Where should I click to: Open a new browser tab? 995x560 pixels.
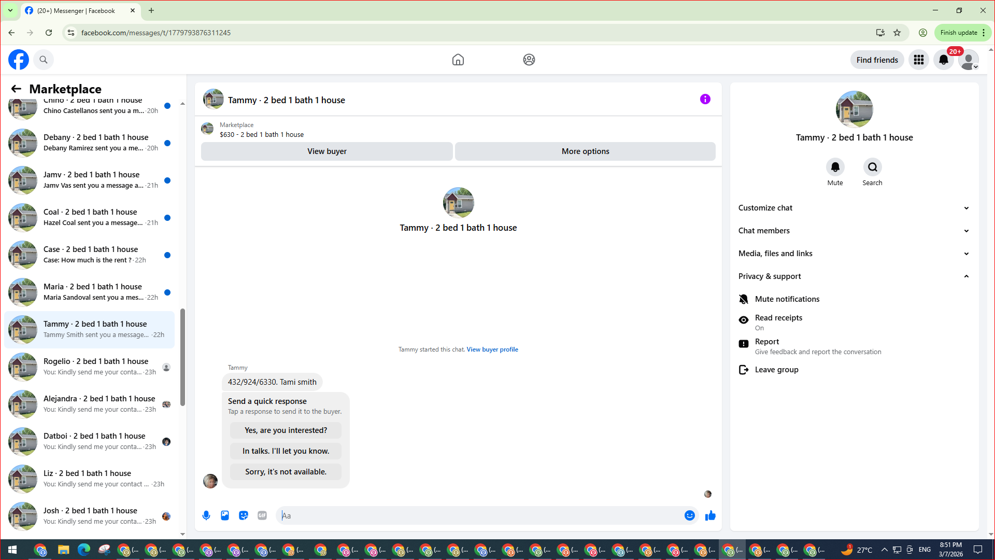coord(151,10)
